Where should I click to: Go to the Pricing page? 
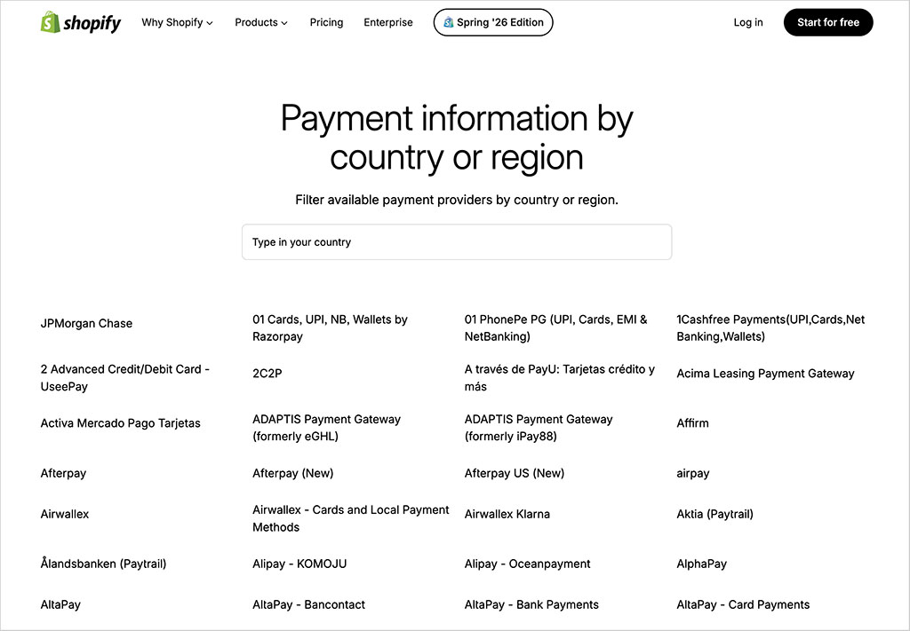326,22
